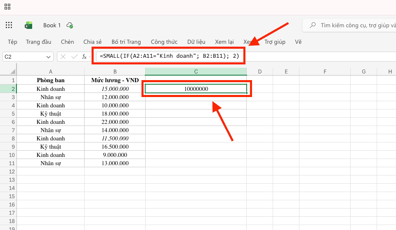Click Kinh doanh in row 6

point(50,122)
